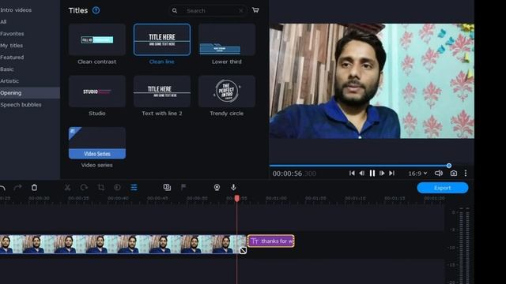Select the Basic titles category
Screen dimensions: 506x284
[x=7, y=69]
